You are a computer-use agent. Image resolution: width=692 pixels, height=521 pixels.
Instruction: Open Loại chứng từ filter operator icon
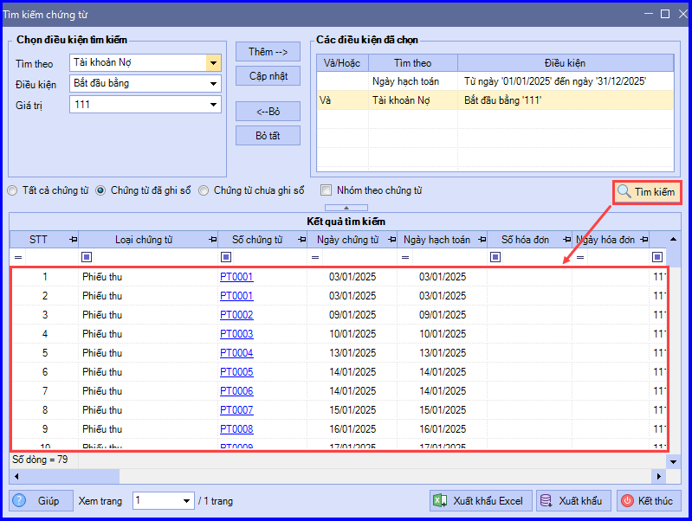tap(87, 257)
